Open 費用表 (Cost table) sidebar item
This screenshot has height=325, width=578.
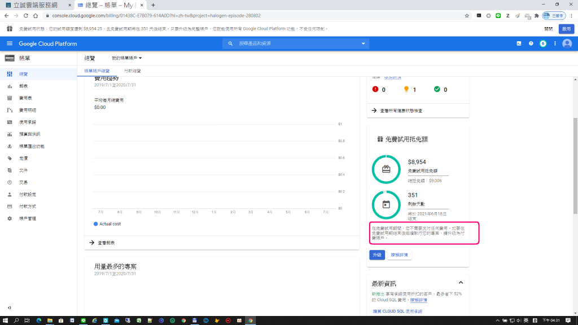(x=38, y=98)
